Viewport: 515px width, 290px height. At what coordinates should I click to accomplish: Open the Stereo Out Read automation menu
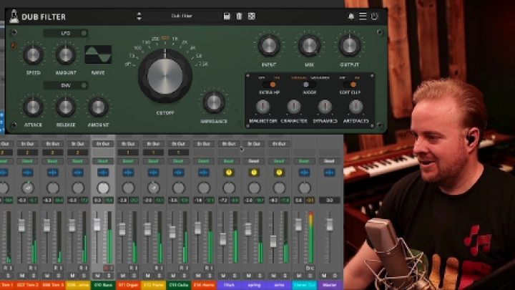click(304, 161)
